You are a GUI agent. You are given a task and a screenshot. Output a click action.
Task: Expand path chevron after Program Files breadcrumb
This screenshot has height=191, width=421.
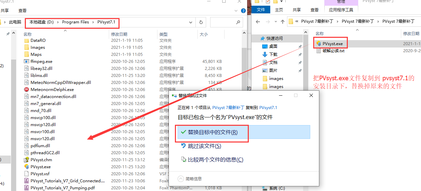(93, 22)
